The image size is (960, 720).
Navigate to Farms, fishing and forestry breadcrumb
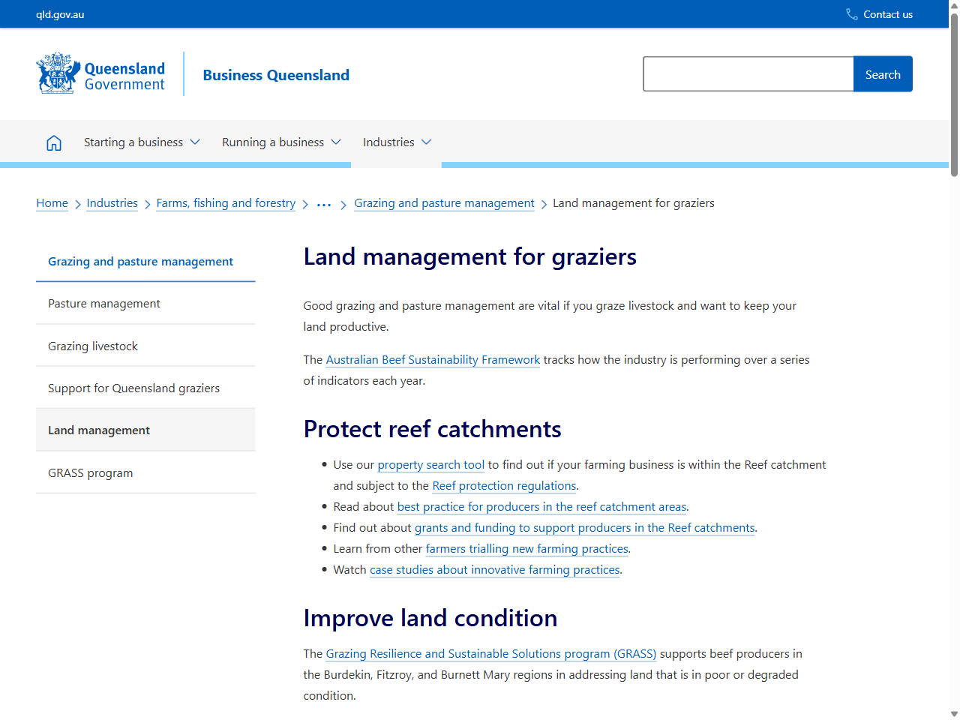point(226,203)
